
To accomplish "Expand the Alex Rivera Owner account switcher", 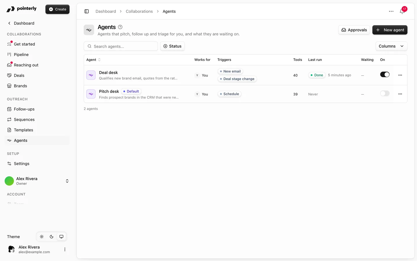I will [67, 181].
